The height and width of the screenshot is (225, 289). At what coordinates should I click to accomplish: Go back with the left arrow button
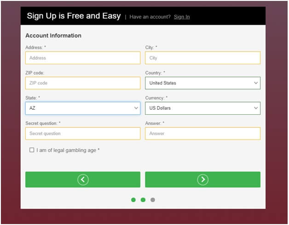point(83,180)
